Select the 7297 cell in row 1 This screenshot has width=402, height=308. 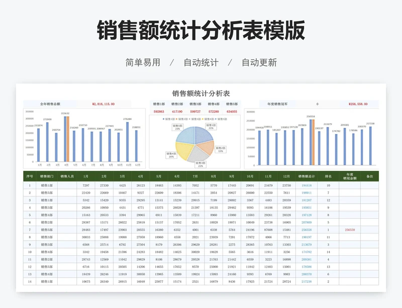point(86,185)
